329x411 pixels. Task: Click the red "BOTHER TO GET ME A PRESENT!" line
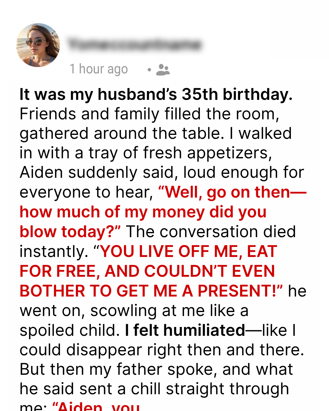pos(151,291)
